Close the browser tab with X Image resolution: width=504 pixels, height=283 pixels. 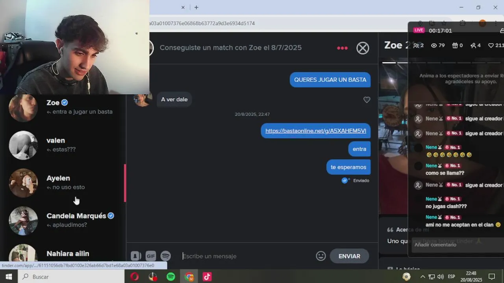point(183,7)
